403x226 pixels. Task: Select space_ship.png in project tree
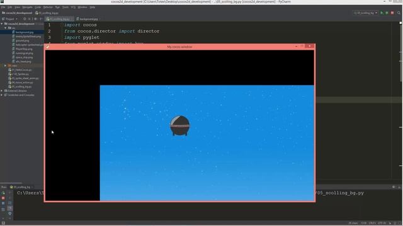point(24,57)
